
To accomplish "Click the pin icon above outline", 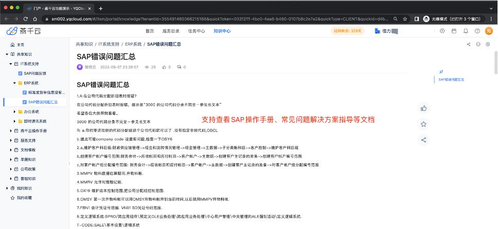I will pos(440,72).
